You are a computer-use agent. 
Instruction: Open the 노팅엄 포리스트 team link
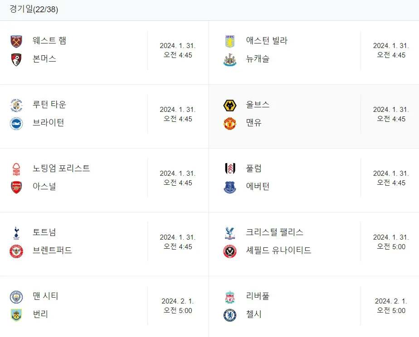point(61,168)
